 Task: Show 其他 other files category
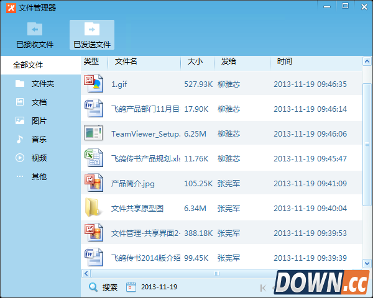(x=39, y=177)
